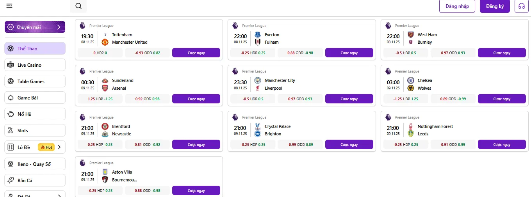Screen dimensions: 531x197
Task: Click the Chelsea club crest icon
Action: 410,80
